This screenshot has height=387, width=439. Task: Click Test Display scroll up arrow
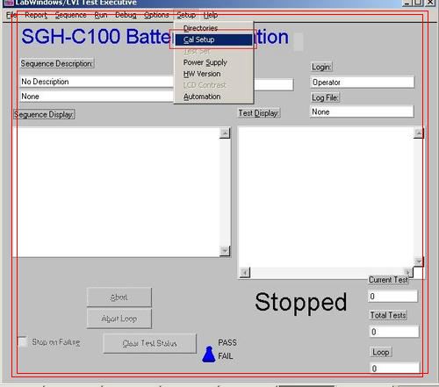tap(419, 133)
